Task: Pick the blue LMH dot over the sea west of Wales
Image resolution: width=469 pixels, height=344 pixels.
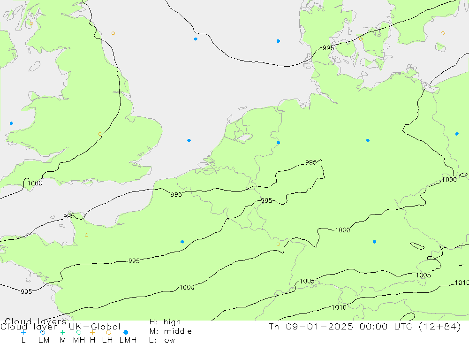Action: tap(11, 123)
